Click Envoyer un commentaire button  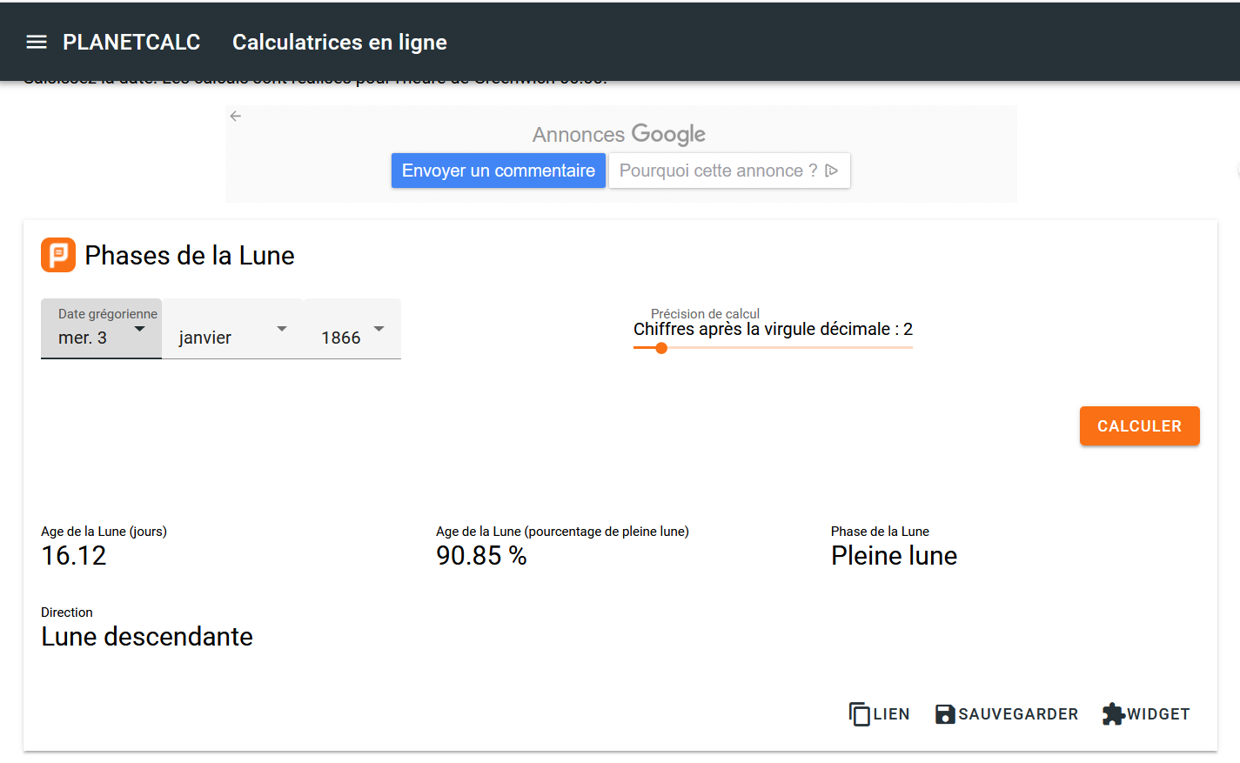click(498, 171)
